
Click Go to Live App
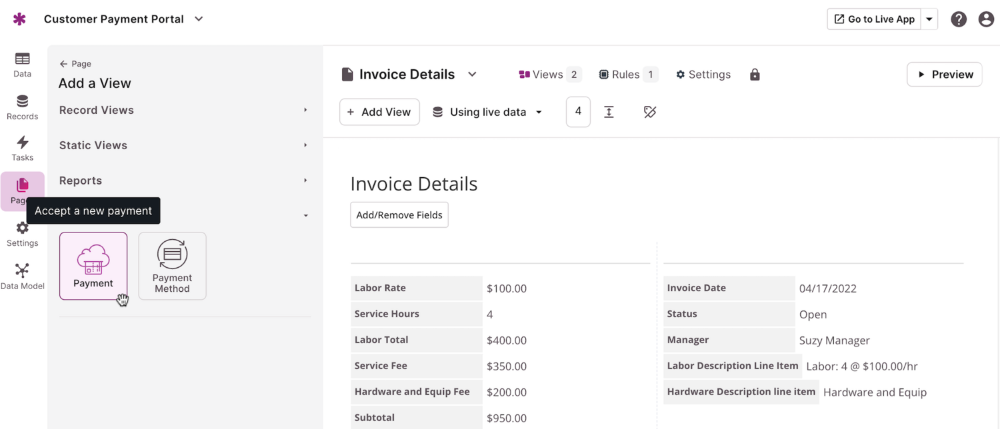pyautogui.click(x=873, y=19)
